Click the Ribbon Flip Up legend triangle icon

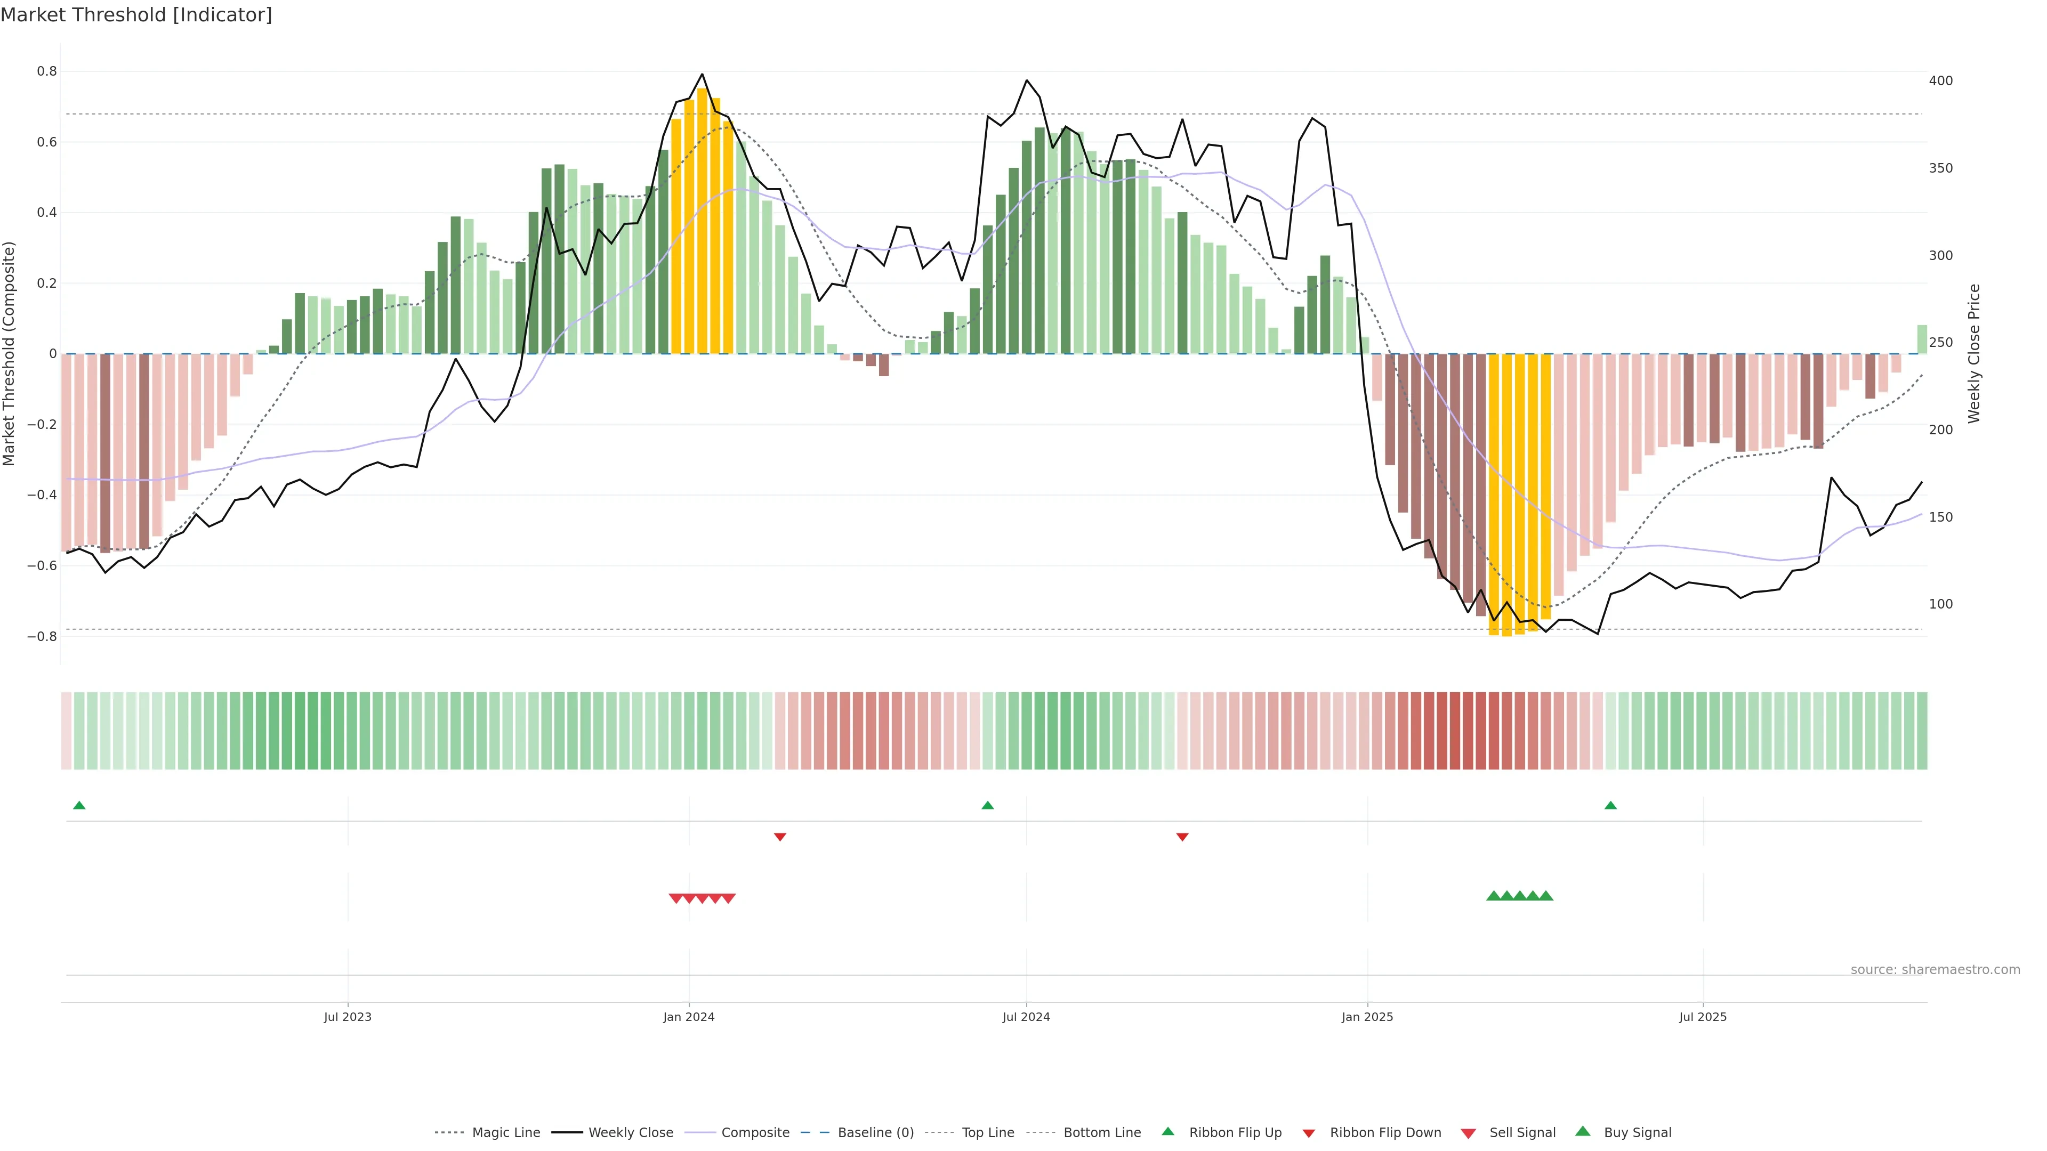[1167, 1131]
